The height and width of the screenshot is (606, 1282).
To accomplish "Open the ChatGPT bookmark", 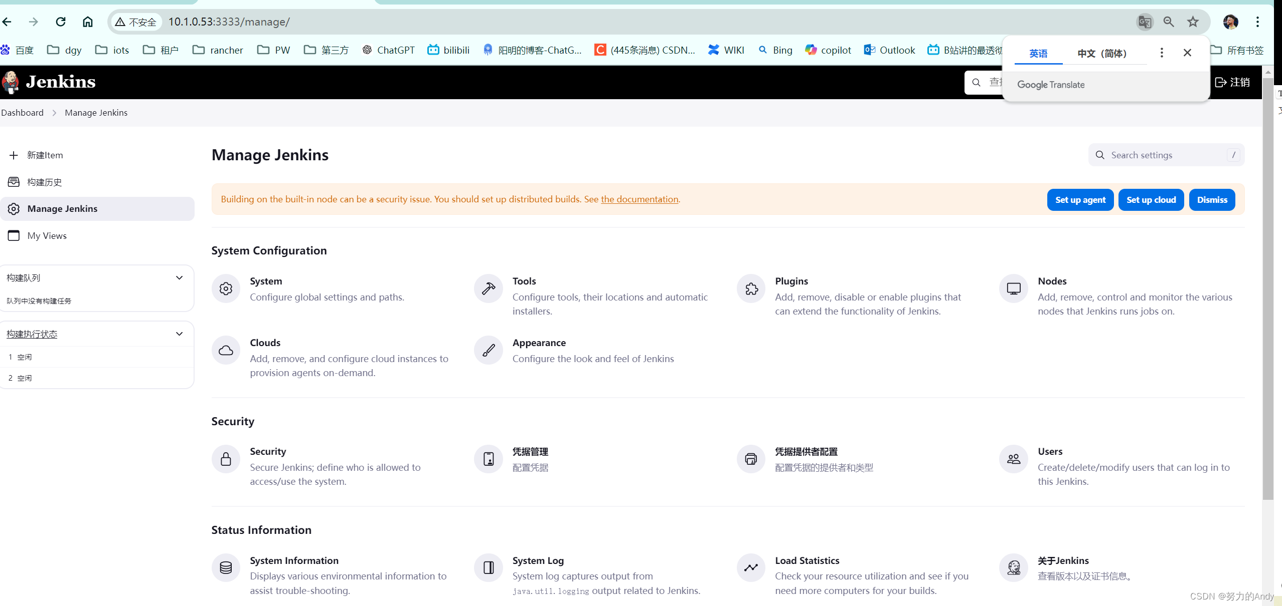I will pyautogui.click(x=389, y=50).
